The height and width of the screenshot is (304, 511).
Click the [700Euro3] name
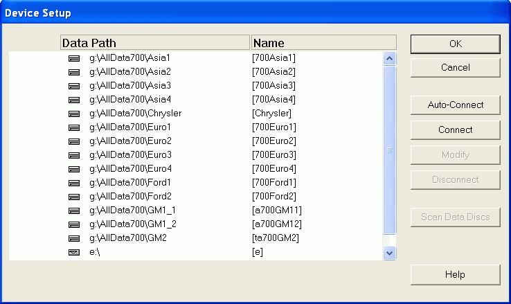(274, 154)
